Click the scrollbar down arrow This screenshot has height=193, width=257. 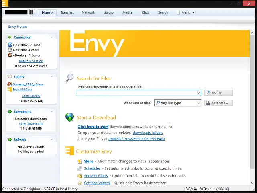click(252, 183)
